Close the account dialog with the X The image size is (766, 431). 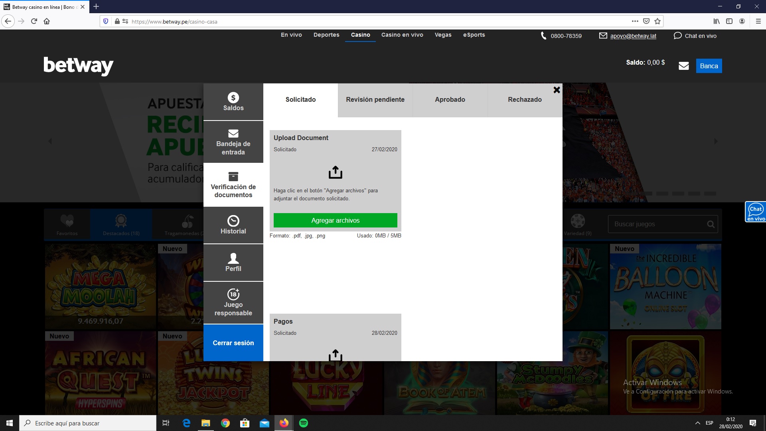coord(557,90)
